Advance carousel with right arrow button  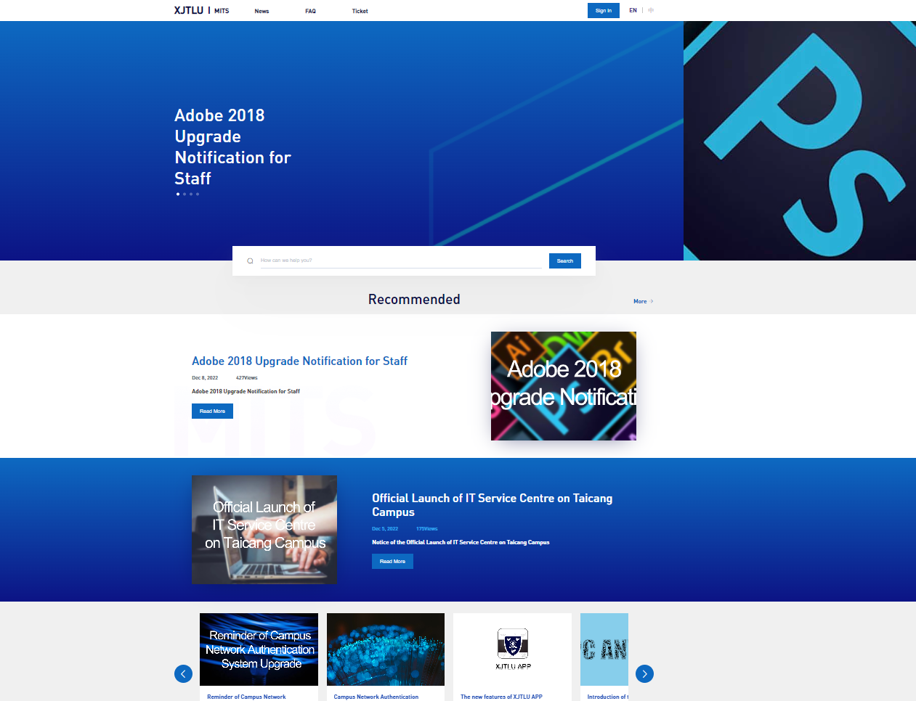(x=644, y=674)
